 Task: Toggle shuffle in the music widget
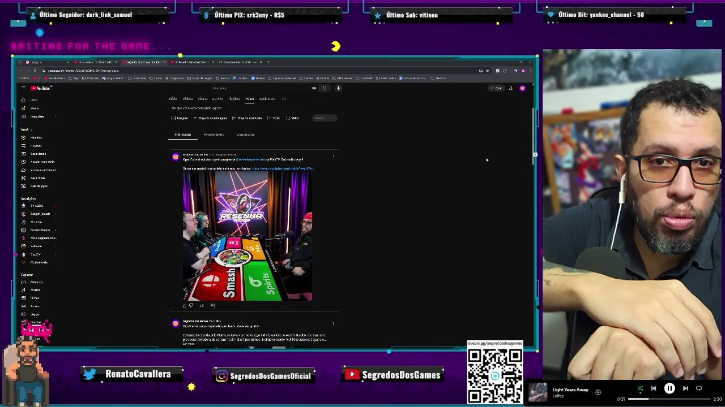point(640,388)
